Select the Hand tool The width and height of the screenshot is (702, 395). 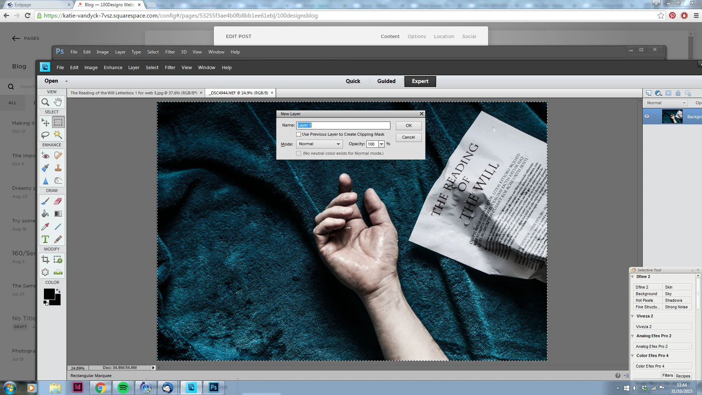coord(58,102)
